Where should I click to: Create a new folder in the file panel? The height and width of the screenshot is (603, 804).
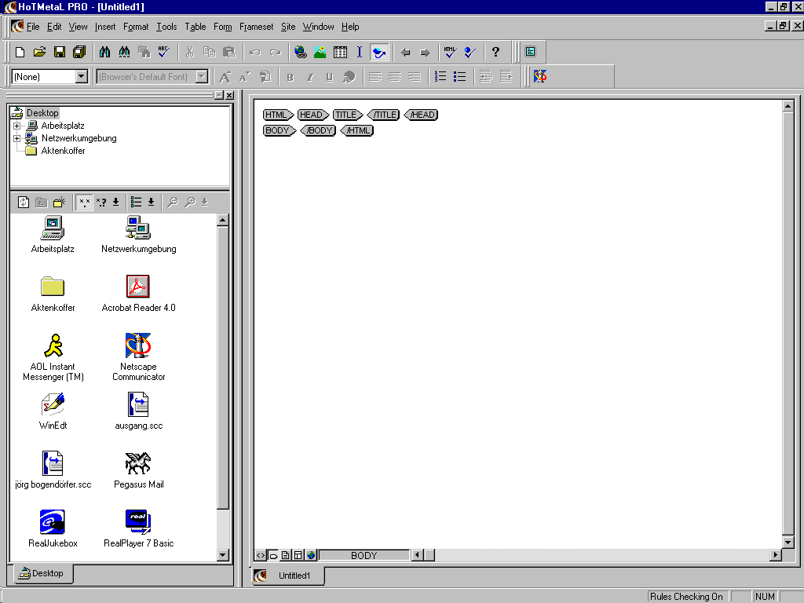coord(60,202)
